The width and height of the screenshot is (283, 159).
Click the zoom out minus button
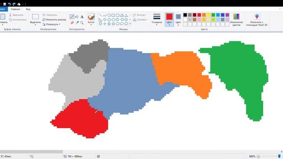pos(258,156)
